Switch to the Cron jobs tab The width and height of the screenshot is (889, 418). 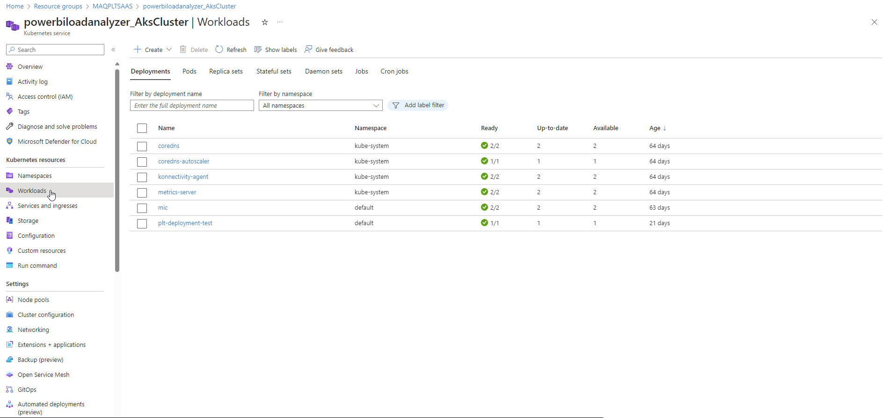click(x=394, y=71)
